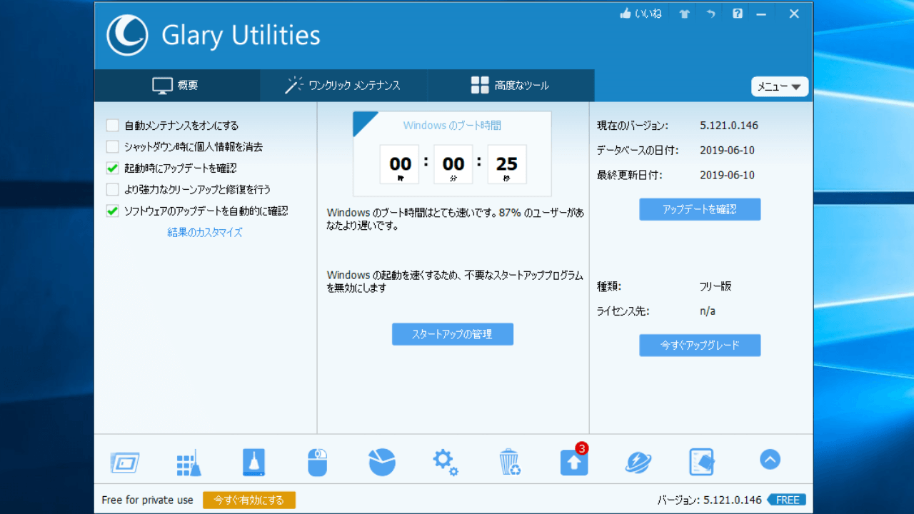
Task: Launch the Registry Cleaner broom-and-grid icon
Action: (189, 463)
